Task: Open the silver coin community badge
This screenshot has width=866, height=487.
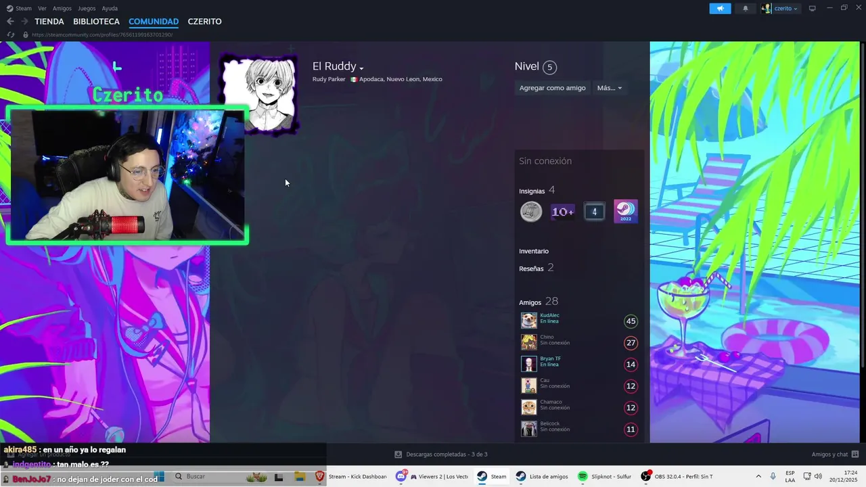Action: [531, 212]
